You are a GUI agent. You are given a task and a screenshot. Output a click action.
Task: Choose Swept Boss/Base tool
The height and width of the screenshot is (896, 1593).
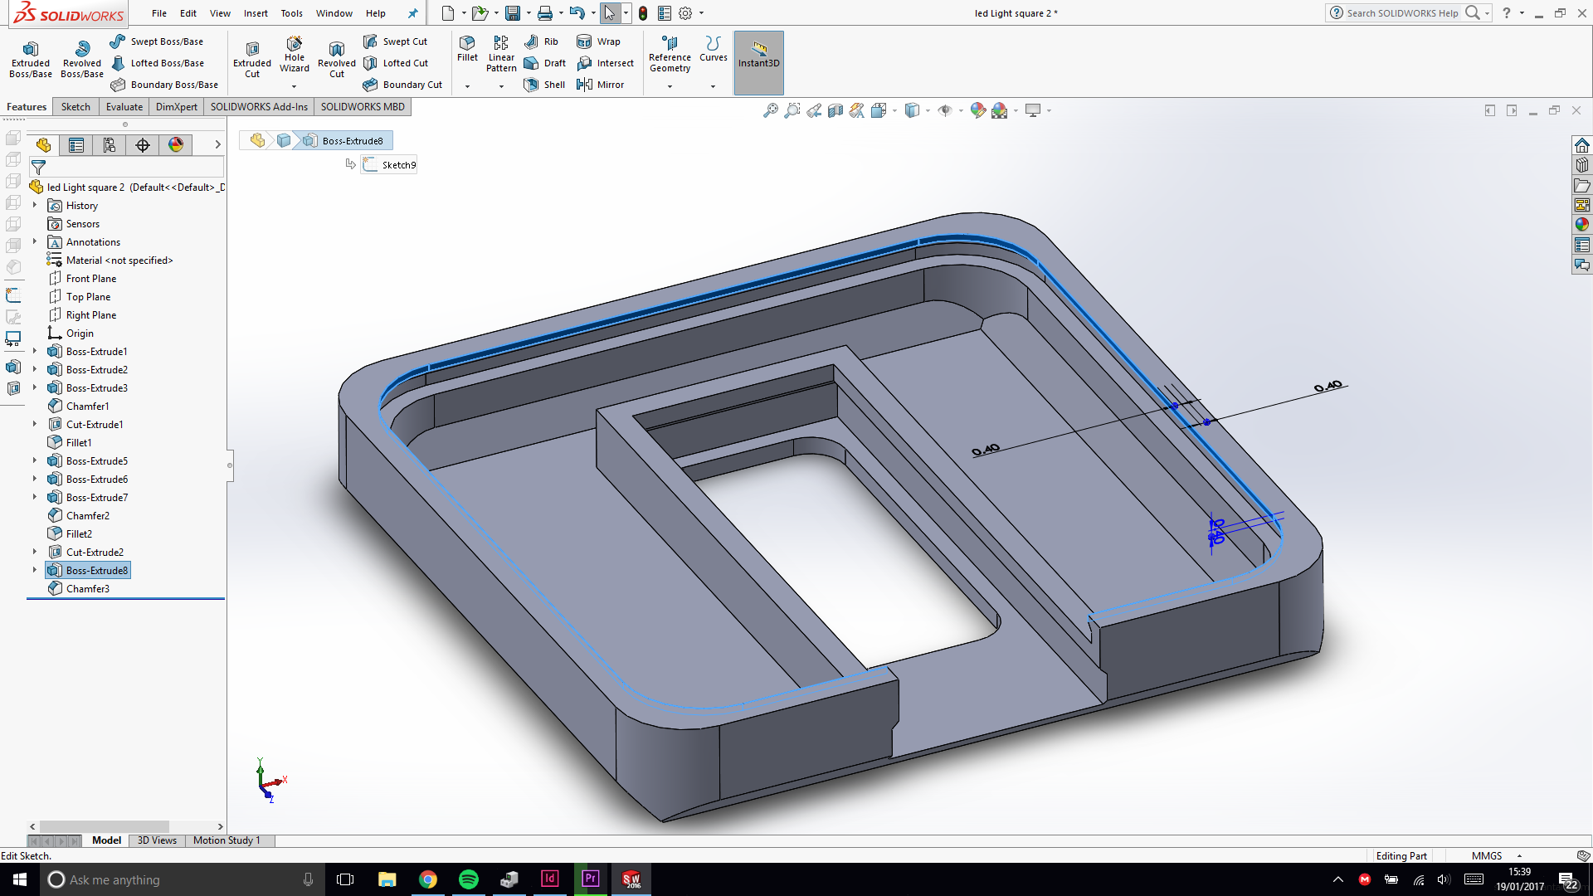point(157,41)
